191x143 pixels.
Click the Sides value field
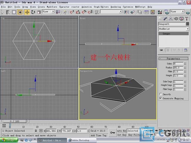point(178,64)
